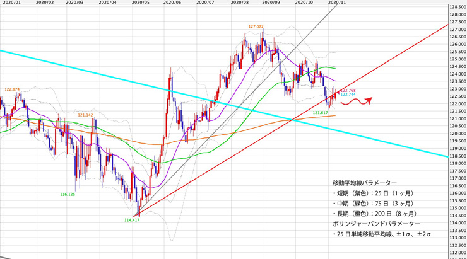Screen dimensions: 467x259
Task: Click the 128.500 price axis label
Action: click(458, 7)
